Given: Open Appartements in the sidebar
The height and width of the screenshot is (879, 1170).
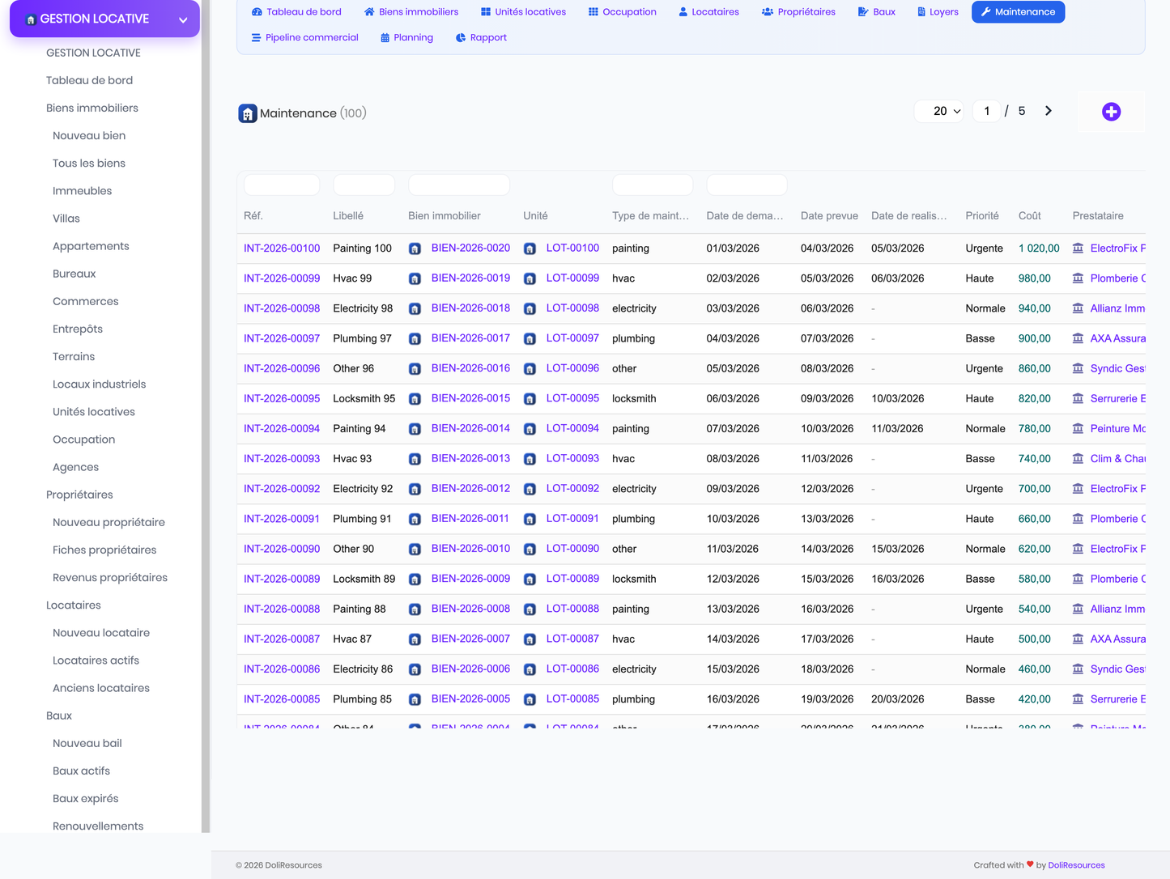Looking at the screenshot, I should coord(91,246).
